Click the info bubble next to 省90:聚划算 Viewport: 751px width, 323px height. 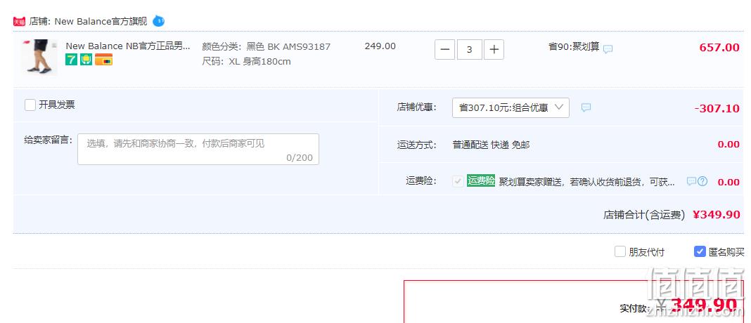coord(608,49)
